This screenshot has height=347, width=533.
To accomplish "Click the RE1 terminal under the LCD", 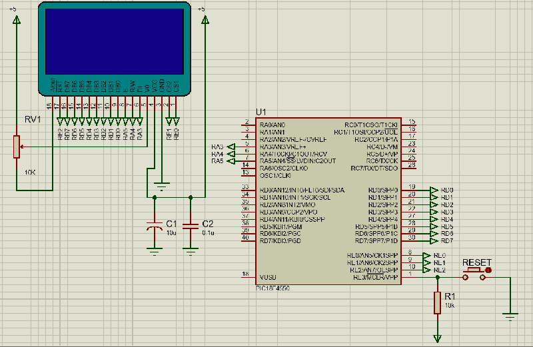I will 169,121.
